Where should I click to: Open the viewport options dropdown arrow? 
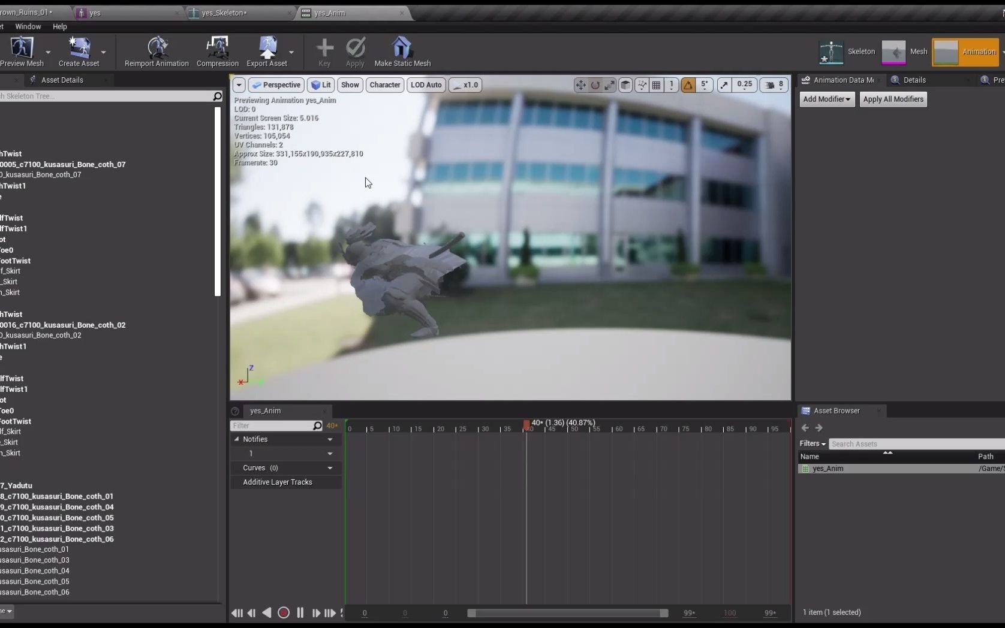point(239,84)
